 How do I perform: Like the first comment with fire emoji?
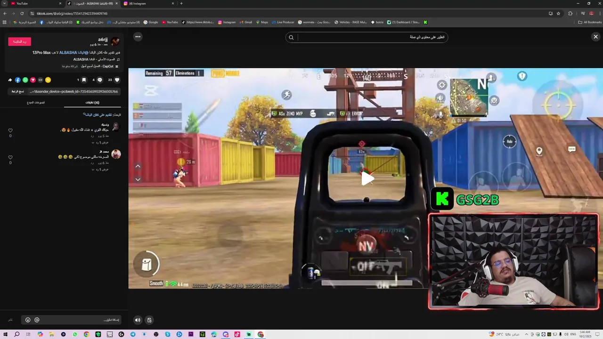coord(10,130)
